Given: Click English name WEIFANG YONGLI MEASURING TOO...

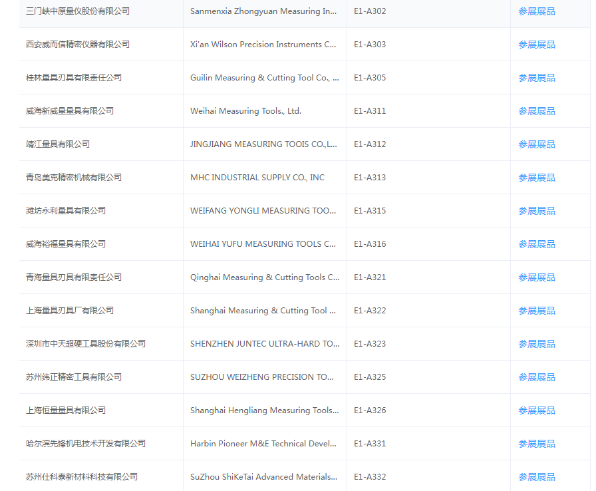Looking at the screenshot, I should 263,210.
